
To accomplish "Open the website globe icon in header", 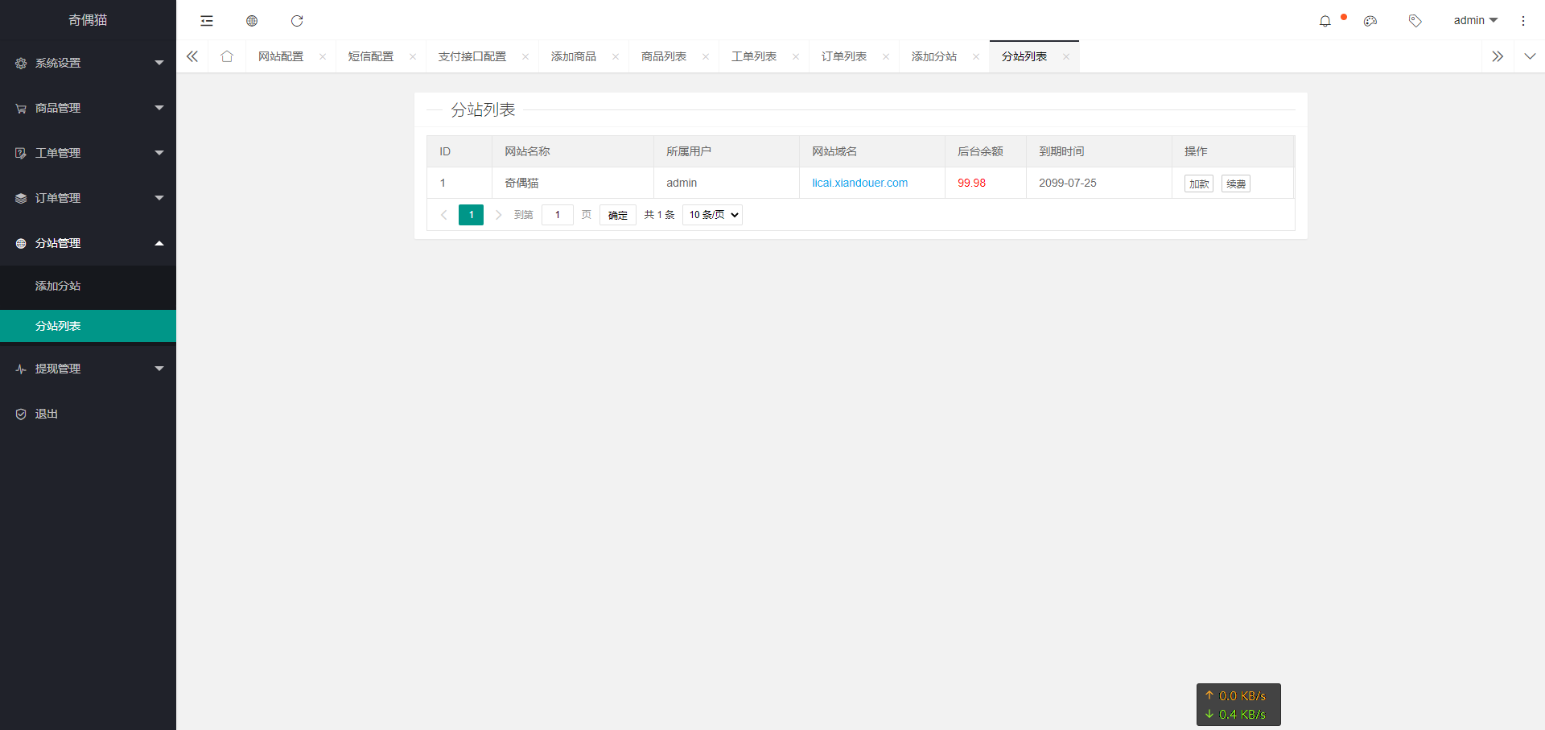I will pyautogui.click(x=252, y=21).
